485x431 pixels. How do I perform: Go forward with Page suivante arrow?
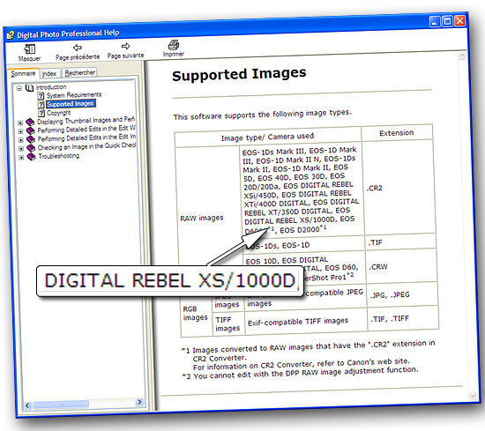pyautogui.click(x=125, y=47)
